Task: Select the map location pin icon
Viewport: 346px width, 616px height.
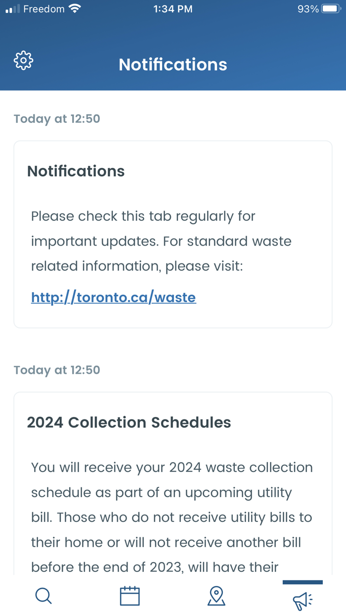Action: point(216,596)
